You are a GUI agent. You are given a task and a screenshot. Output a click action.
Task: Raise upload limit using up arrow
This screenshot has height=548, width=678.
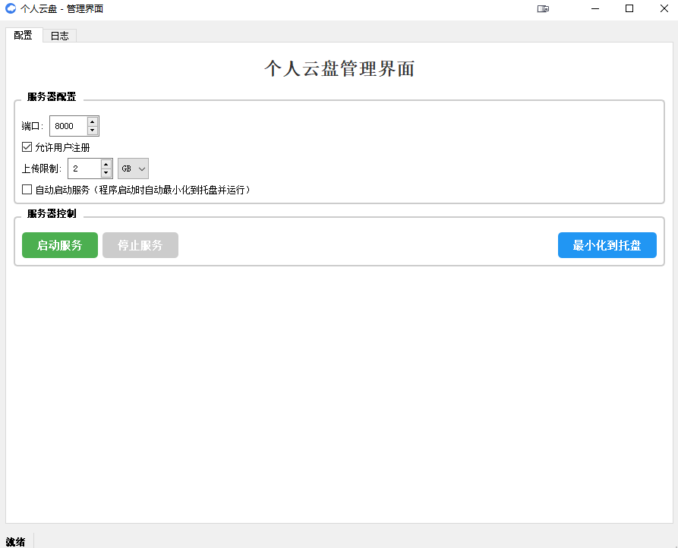pyautogui.click(x=106, y=164)
